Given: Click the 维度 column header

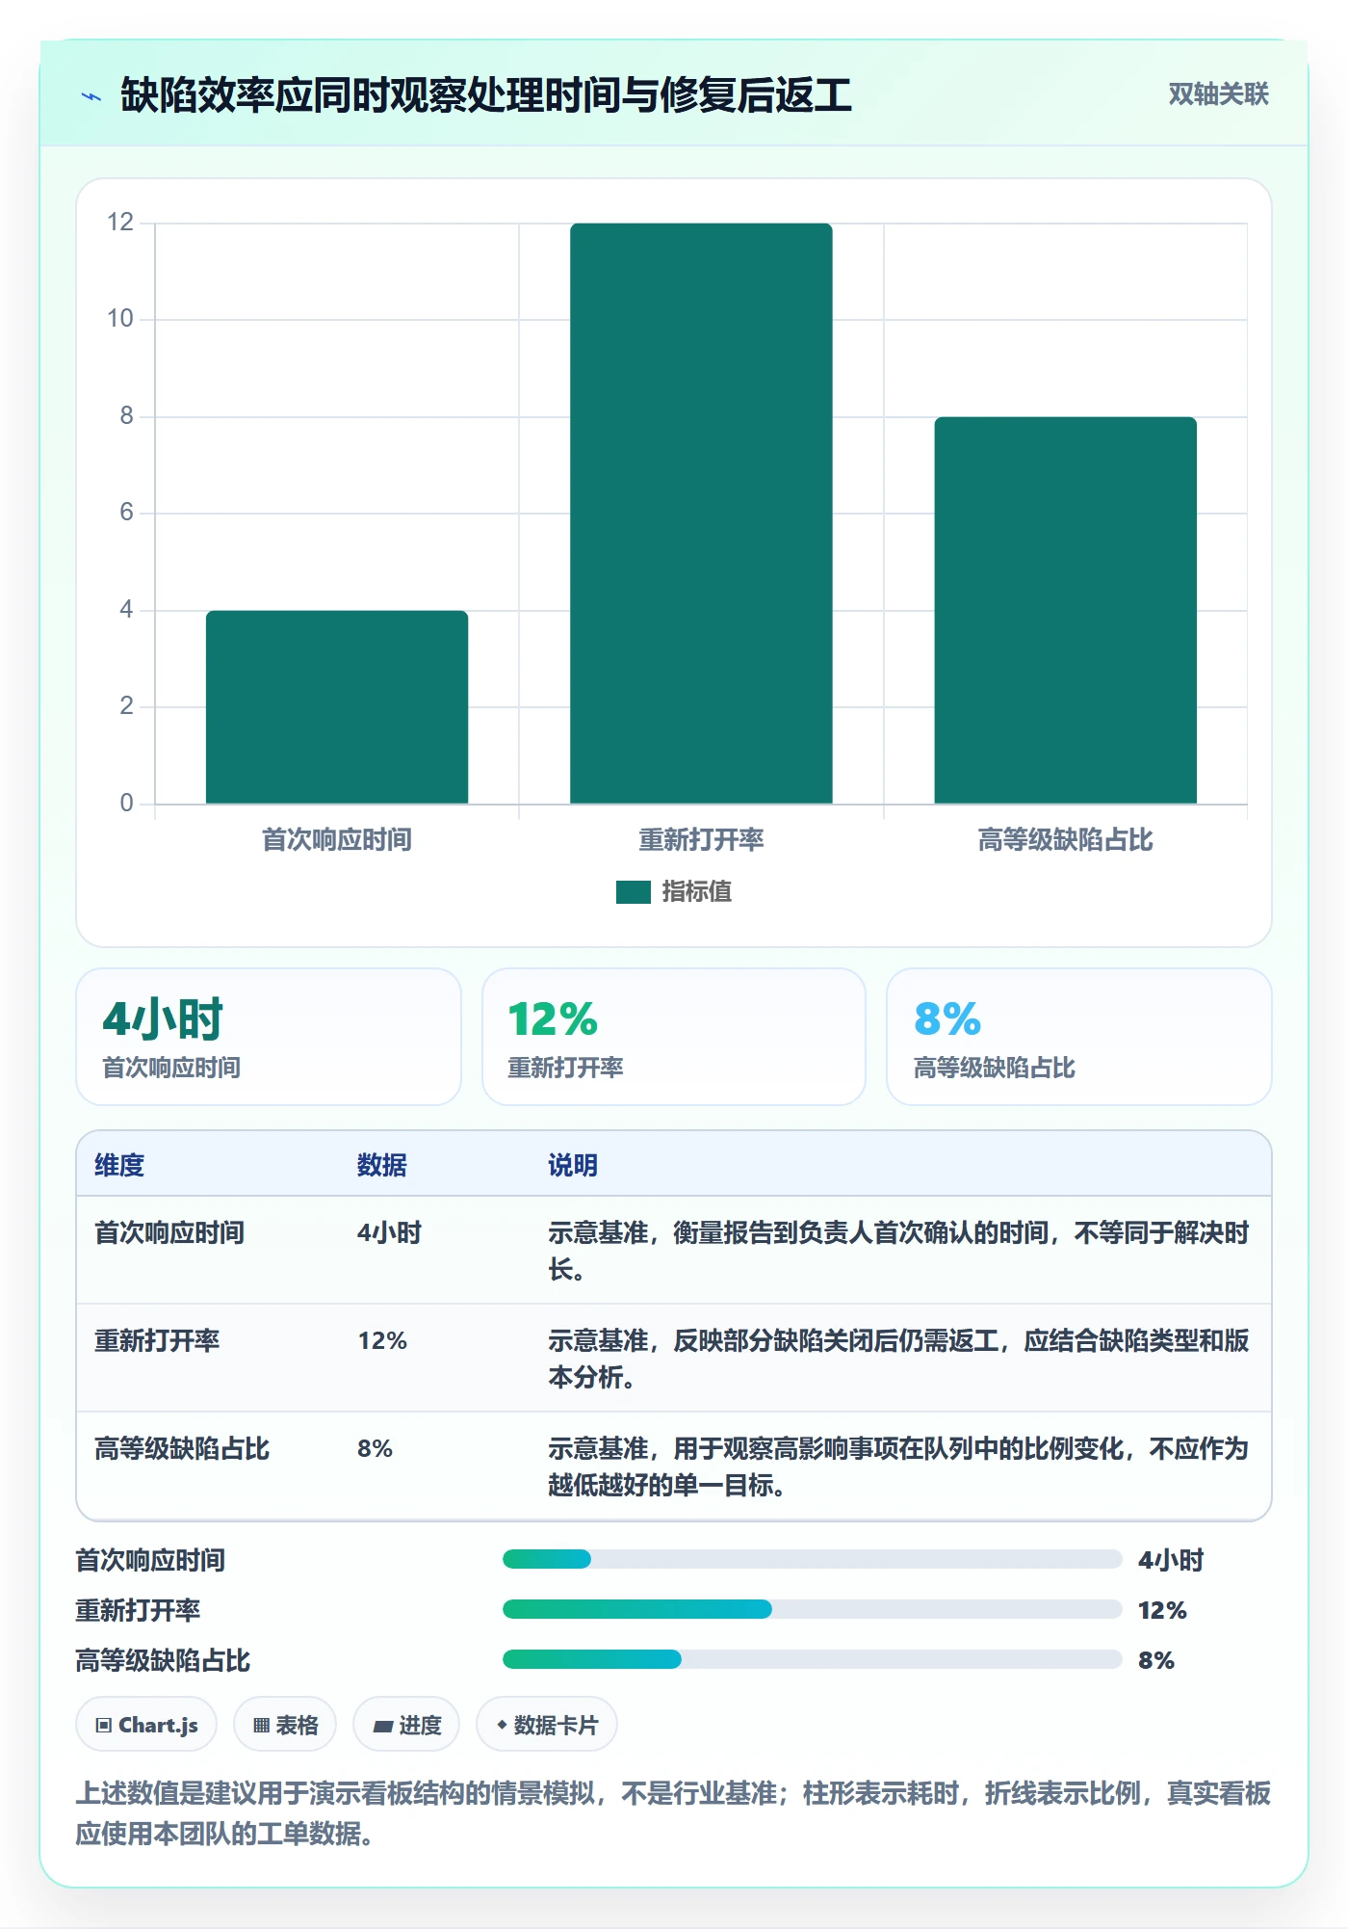Looking at the screenshot, I should pyautogui.click(x=119, y=1165).
